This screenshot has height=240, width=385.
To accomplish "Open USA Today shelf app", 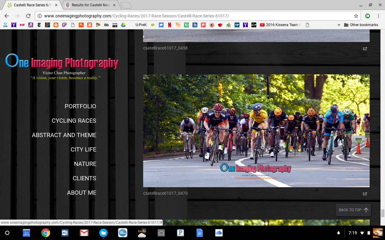I will coord(122,233).
